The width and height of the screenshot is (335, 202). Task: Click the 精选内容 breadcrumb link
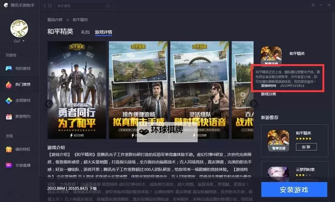[x=55, y=20]
